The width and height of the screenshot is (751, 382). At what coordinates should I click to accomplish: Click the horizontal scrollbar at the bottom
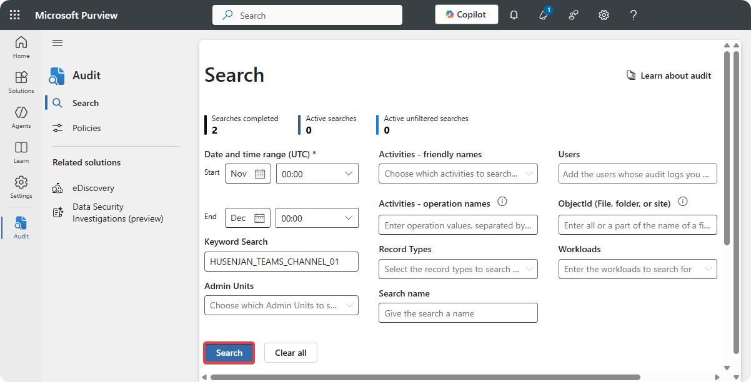tap(425, 377)
